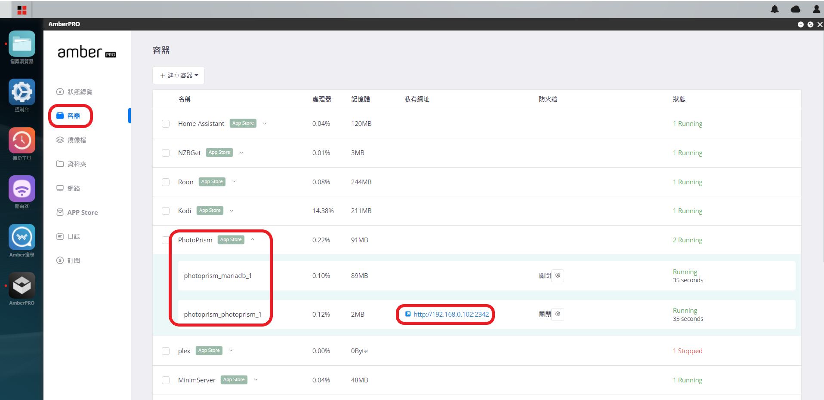The height and width of the screenshot is (400, 824).
Task: Go to 資料夾 folders menu
Action: [x=71, y=164]
